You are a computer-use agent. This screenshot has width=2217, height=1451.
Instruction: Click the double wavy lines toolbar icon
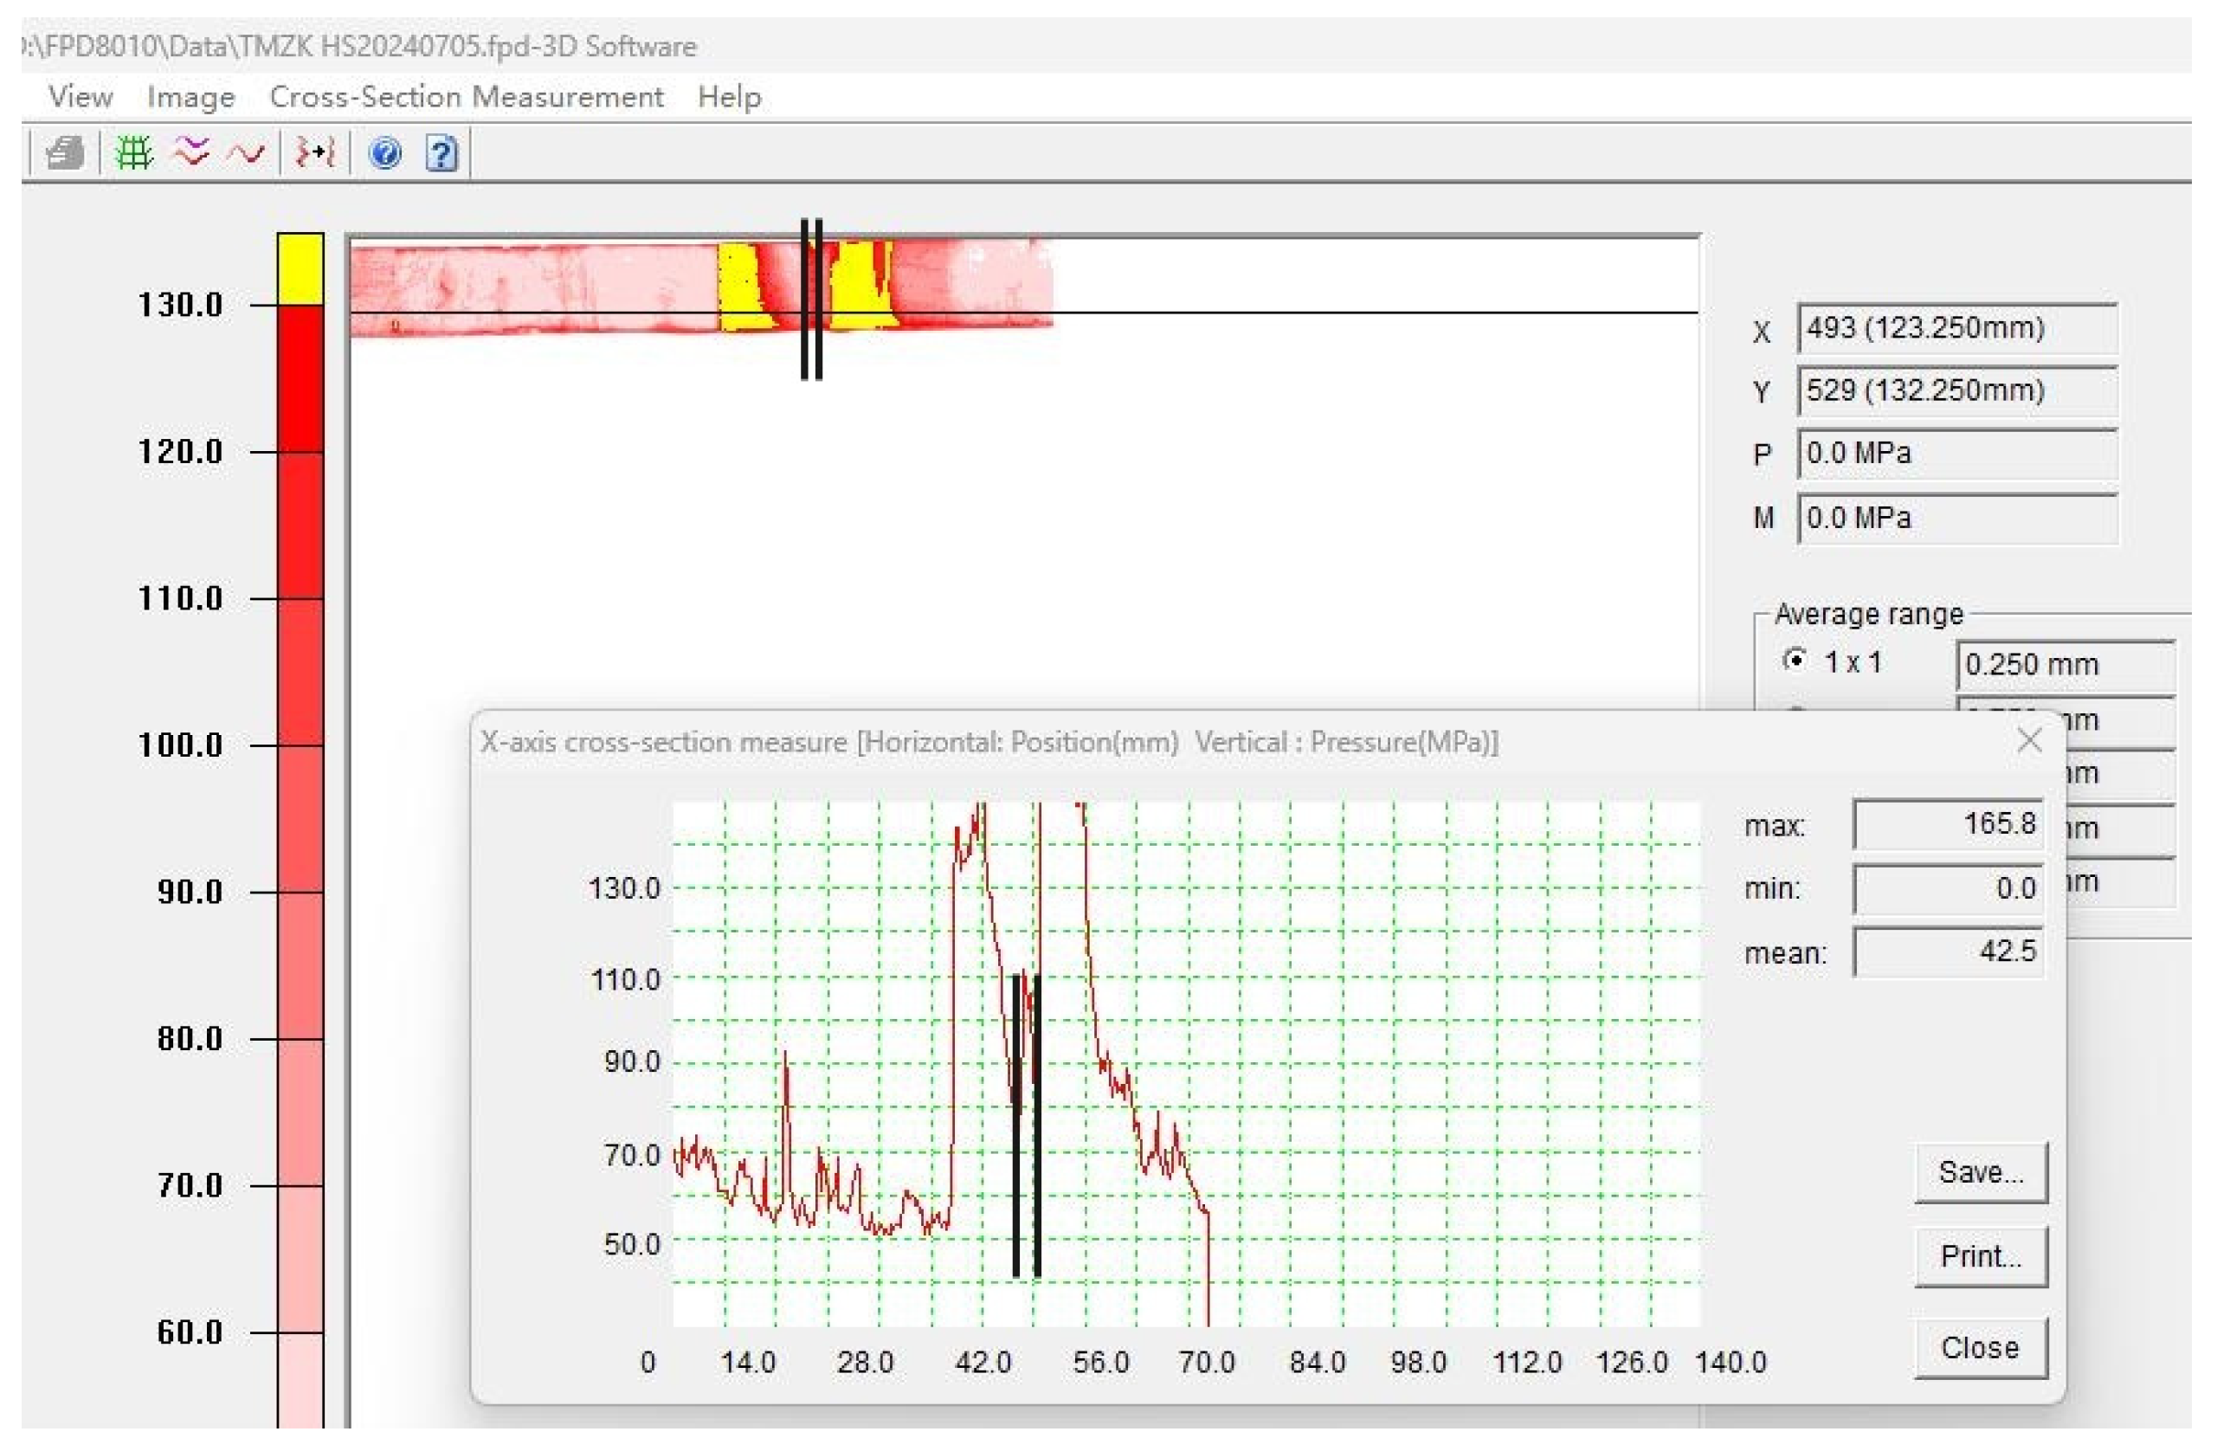click(x=191, y=152)
